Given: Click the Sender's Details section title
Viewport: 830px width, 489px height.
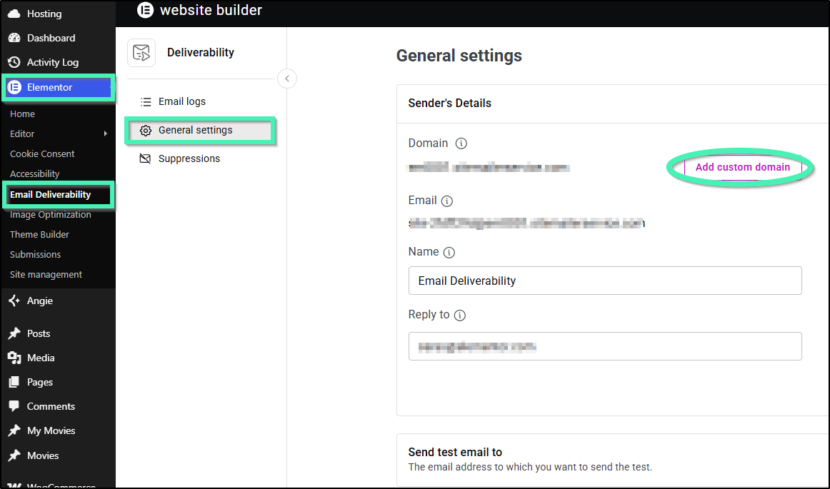Looking at the screenshot, I should pos(449,104).
